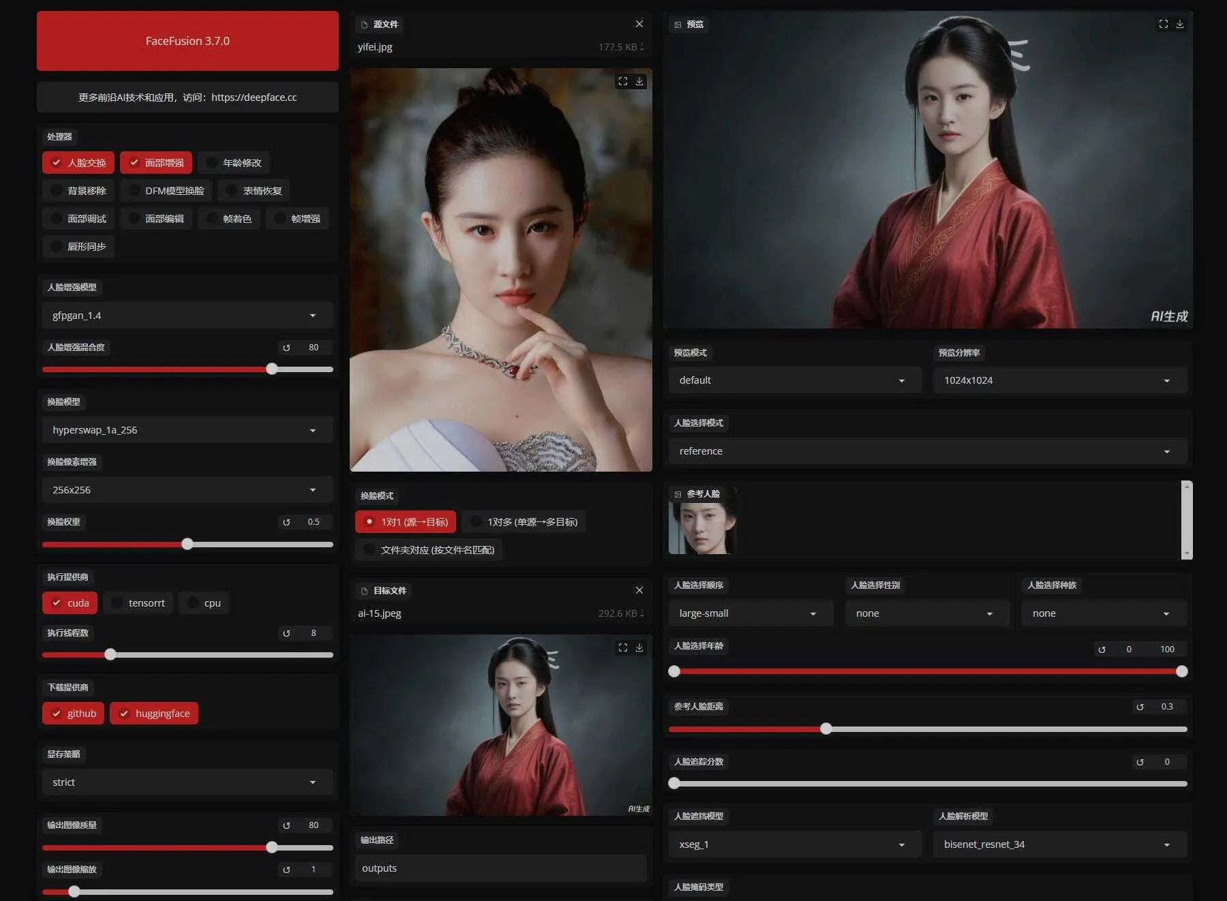Toggle cuda execution provider
Screen dimensions: 1227x901
[x=70, y=603]
